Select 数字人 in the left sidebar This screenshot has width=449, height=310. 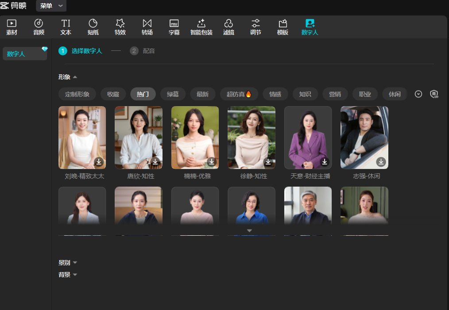tap(24, 54)
